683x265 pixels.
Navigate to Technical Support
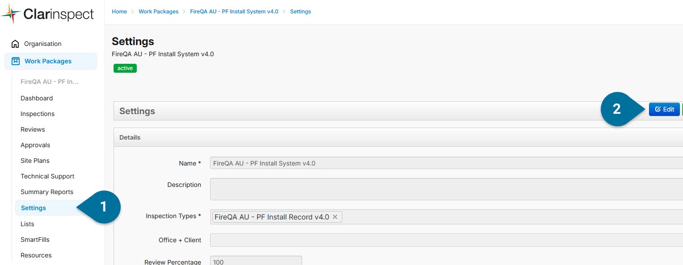click(47, 176)
